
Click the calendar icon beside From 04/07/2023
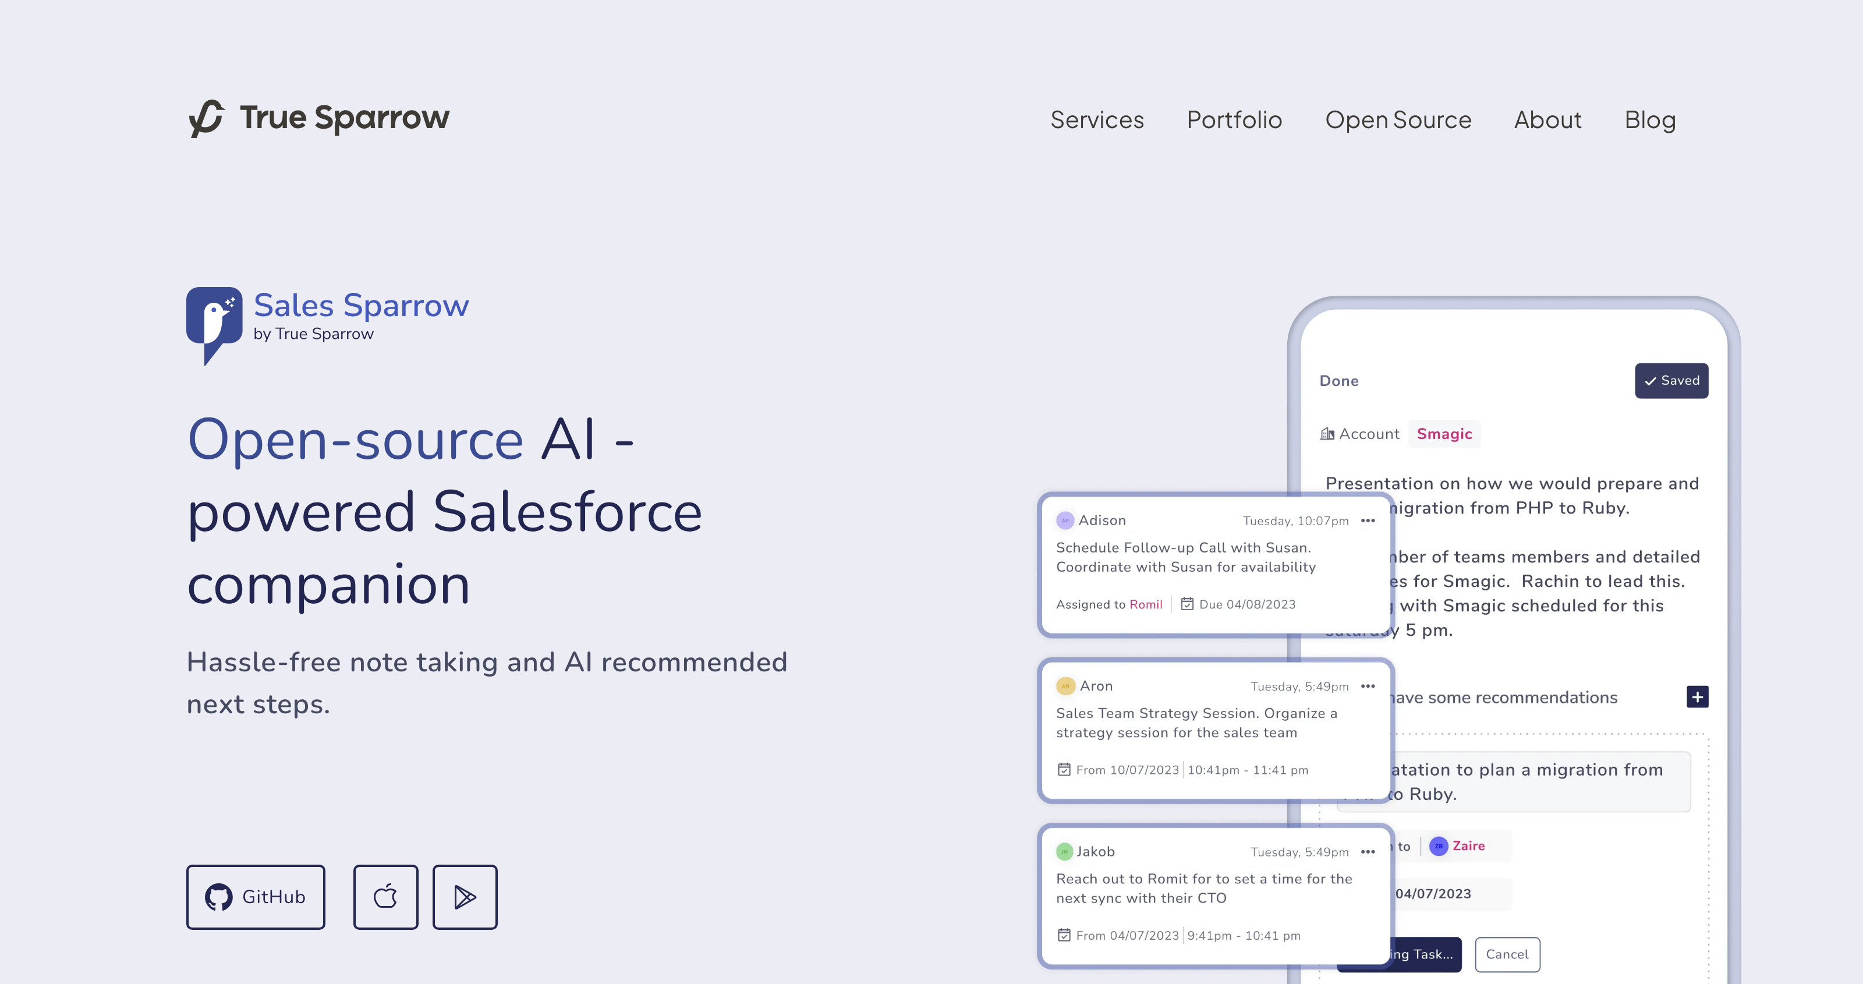tap(1064, 935)
